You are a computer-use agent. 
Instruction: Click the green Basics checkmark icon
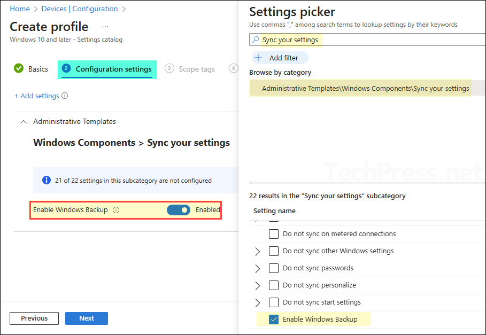[19, 68]
